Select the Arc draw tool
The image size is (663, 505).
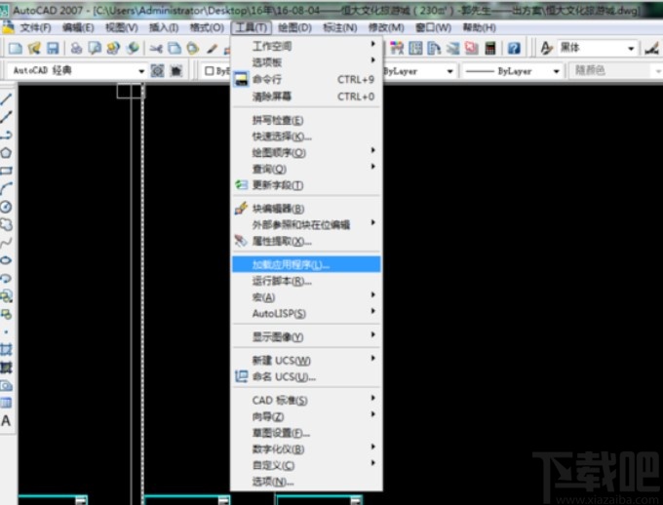point(7,188)
